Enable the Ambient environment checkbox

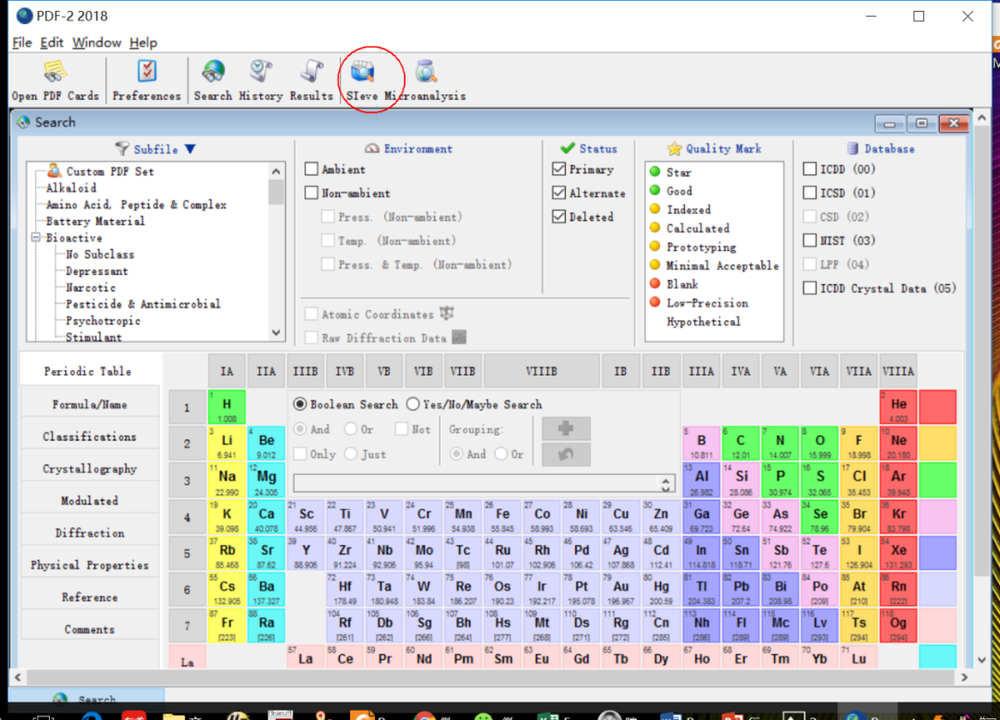(312, 169)
